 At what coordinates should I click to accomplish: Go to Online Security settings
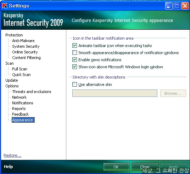(25, 52)
